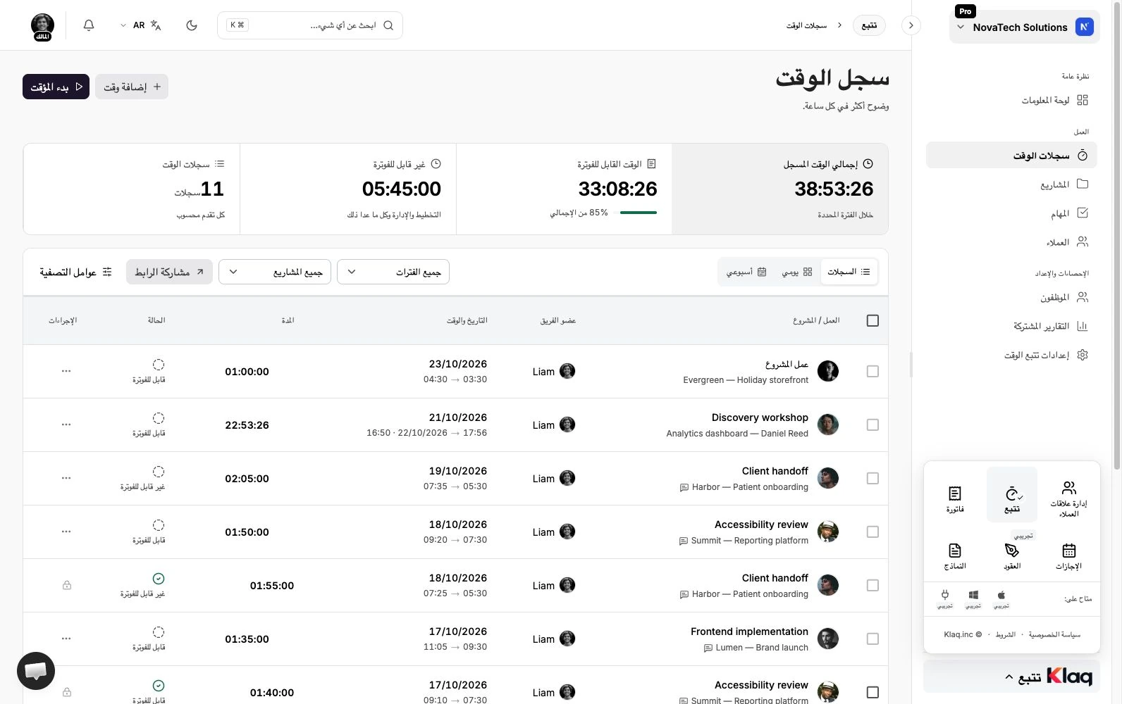Select the تتبع tracking app tile

tap(1012, 495)
